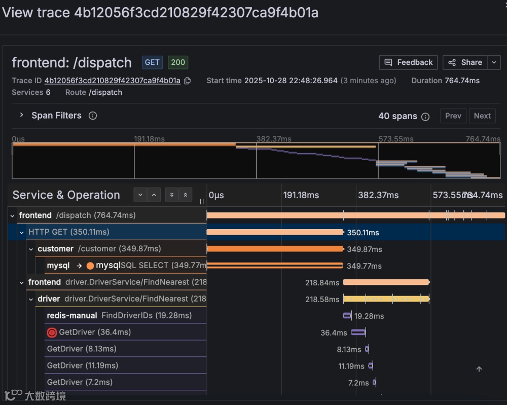This screenshot has width=507, height=405.
Task: Collapse all spans with double chevron
Action: [185, 195]
